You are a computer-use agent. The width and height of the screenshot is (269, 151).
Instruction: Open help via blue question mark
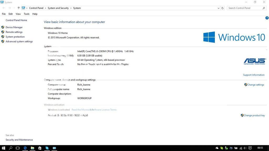tap(267, 18)
